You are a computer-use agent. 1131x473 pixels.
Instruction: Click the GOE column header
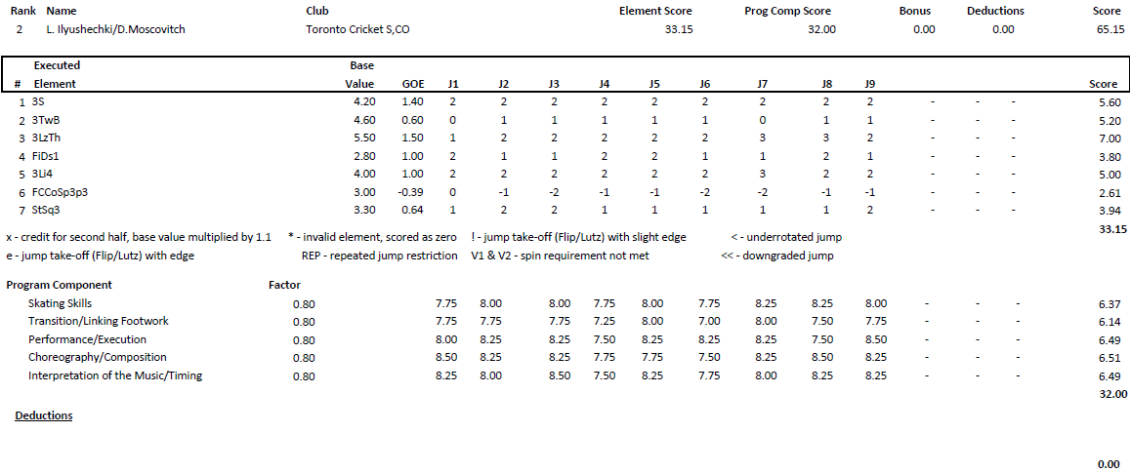pos(412,84)
